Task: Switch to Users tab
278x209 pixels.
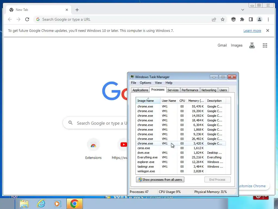Action: 223,90
